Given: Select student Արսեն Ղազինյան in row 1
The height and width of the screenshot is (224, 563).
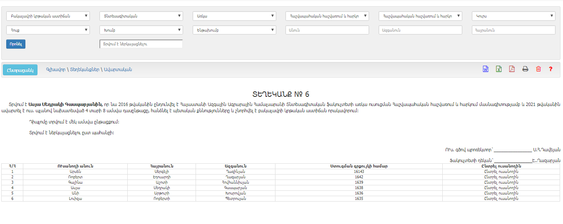Looking at the screenshot, I should tap(501, 172).
